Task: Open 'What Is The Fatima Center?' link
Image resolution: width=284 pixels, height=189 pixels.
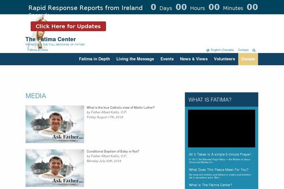Action: point(211,185)
